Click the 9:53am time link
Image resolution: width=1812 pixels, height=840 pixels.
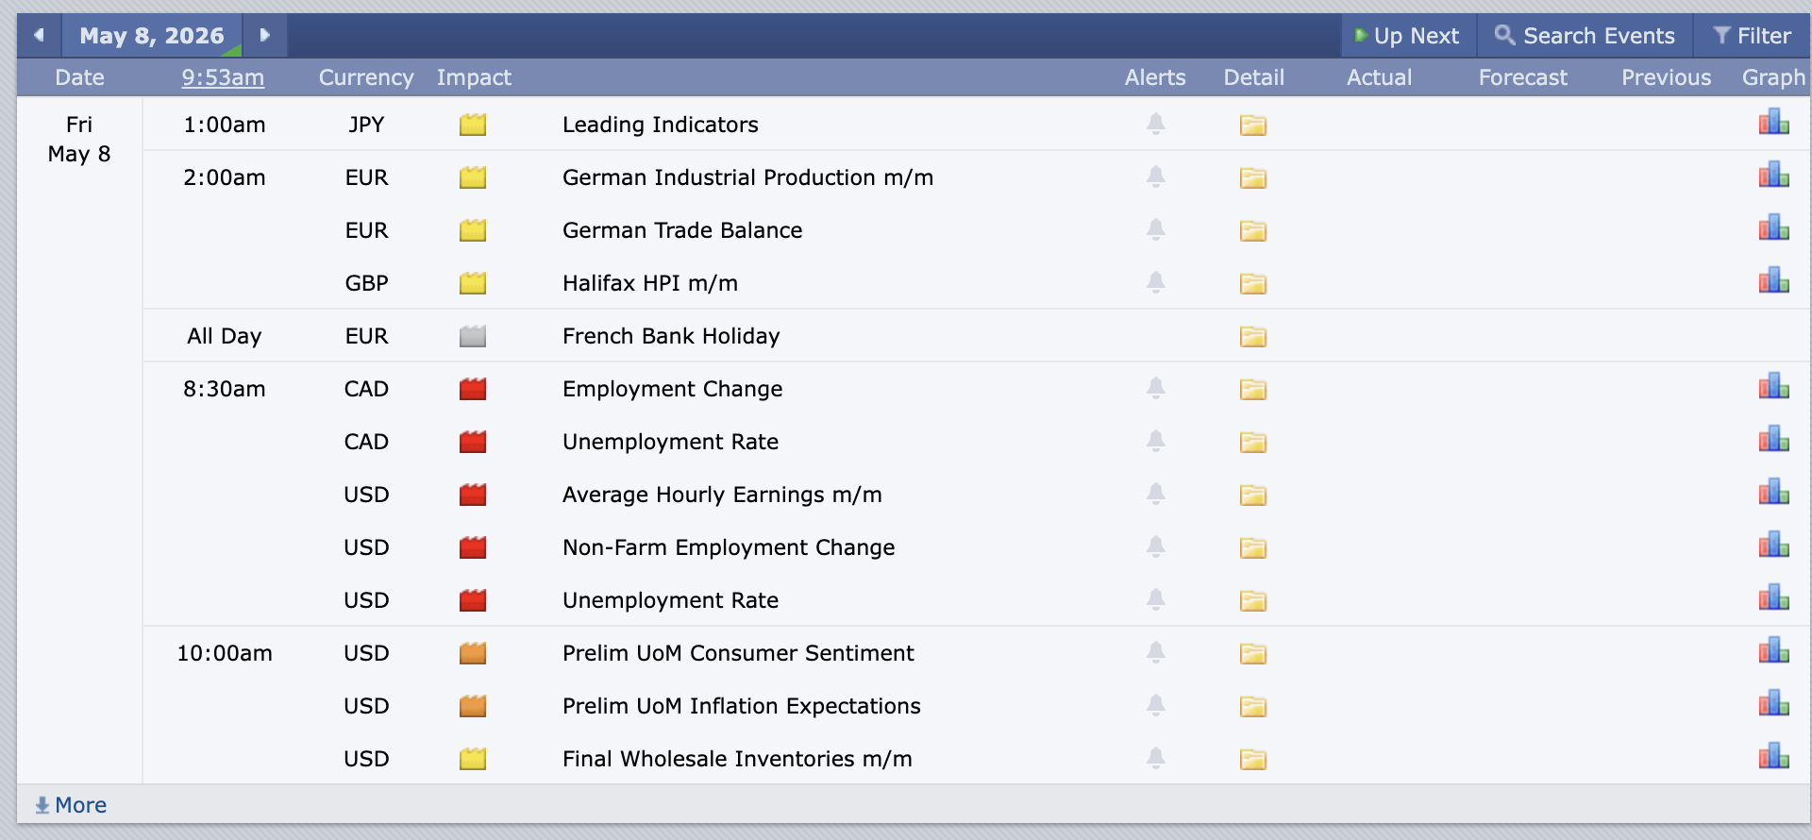coord(223,77)
